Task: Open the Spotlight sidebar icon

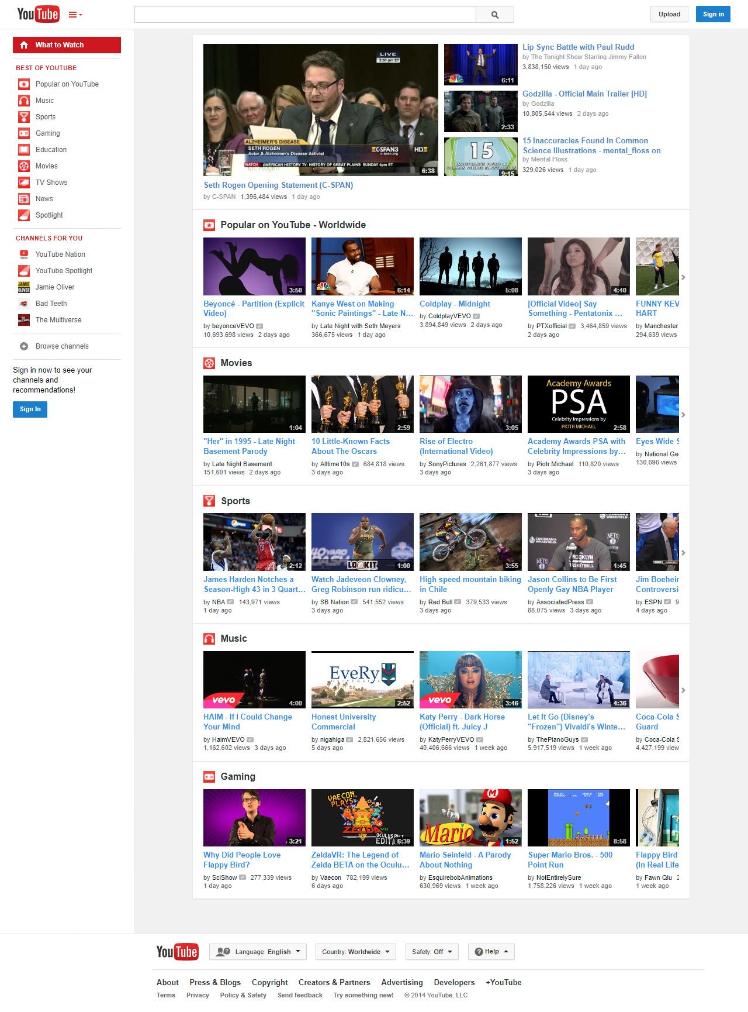Action: [24, 215]
